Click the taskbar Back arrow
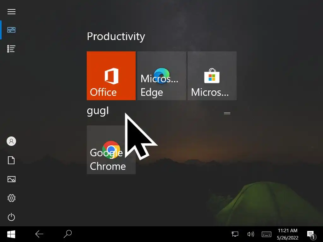 click(x=39, y=234)
